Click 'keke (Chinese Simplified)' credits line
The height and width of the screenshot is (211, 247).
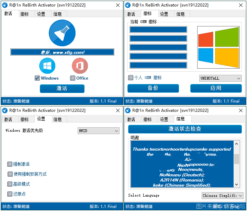182,185
